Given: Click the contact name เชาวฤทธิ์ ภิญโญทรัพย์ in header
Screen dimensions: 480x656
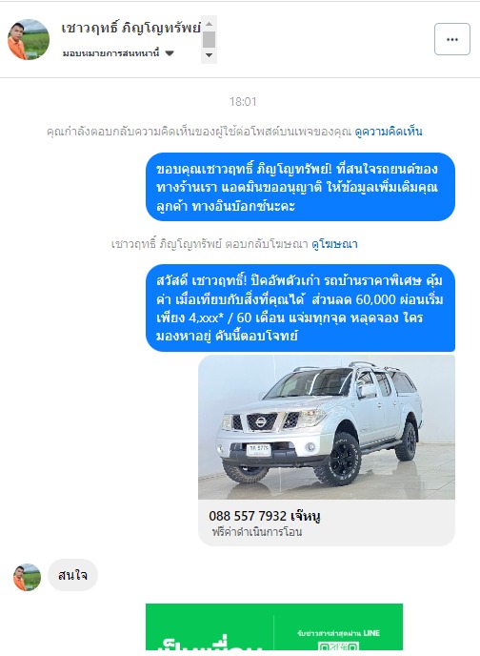Looking at the screenshot, I should [x=130, y=28].
